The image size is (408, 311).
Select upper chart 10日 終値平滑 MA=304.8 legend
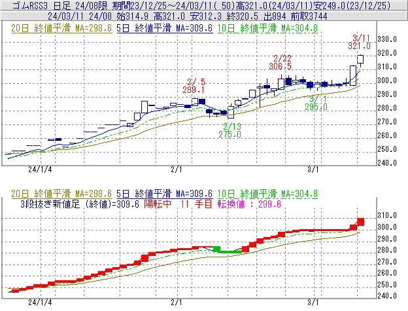(267, 28)
